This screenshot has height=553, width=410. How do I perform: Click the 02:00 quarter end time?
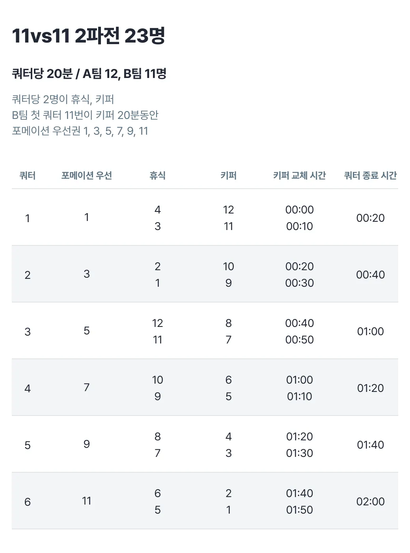click(x=370, y=502)
